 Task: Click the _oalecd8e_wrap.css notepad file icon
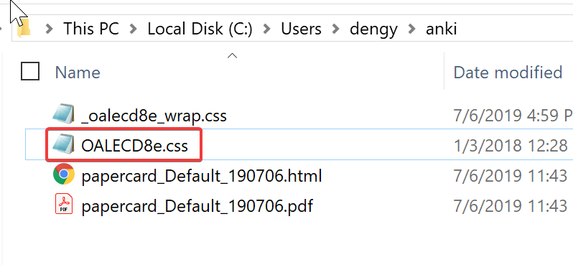pyautogui.click(x=64, y=115)
